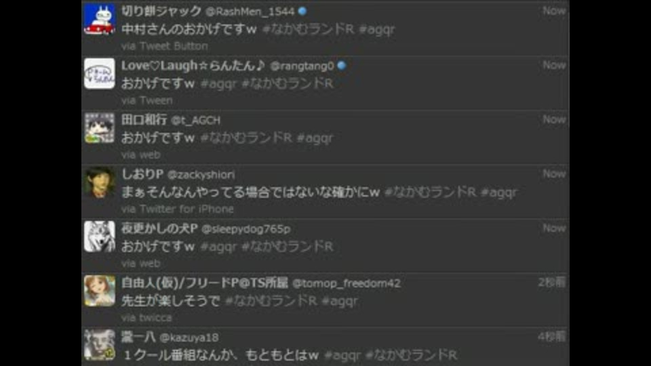Open the 'via Tweet Button' source link

point(165,46)
